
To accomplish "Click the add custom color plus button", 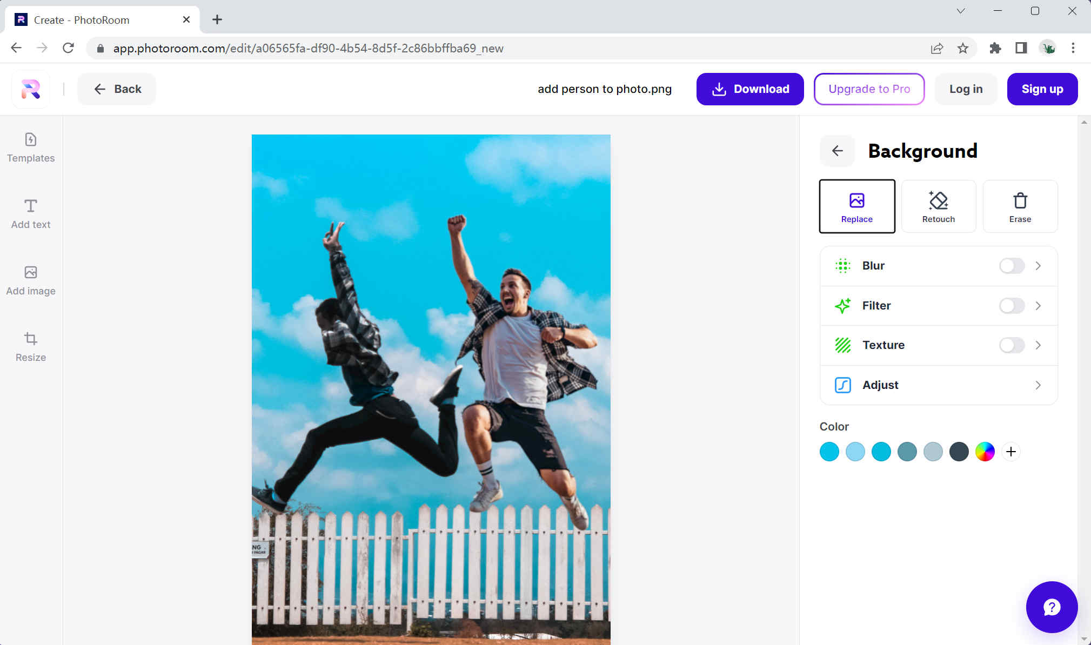I will (x=1011, y=452).
